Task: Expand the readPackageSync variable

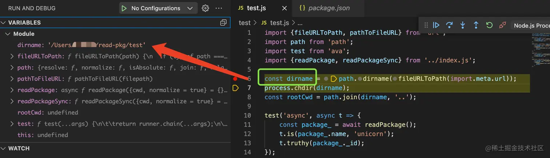Action: point(12,101)
